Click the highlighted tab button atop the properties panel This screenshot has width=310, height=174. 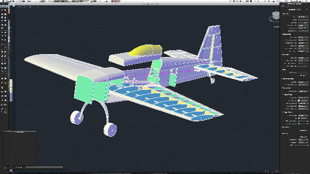pyautogui.click(x=294, y=10)
